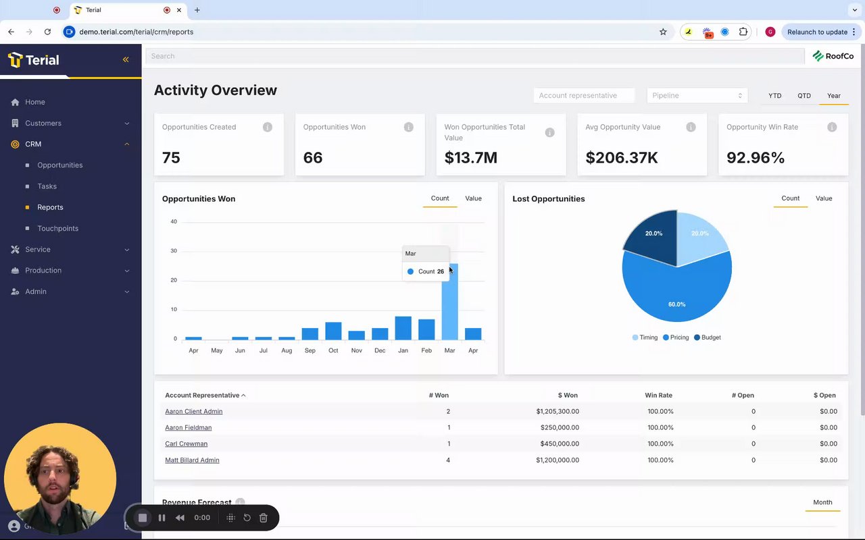Click the Home icon in the sidebar
This screenshot has width=865, height=540.
tap(15, 102)
